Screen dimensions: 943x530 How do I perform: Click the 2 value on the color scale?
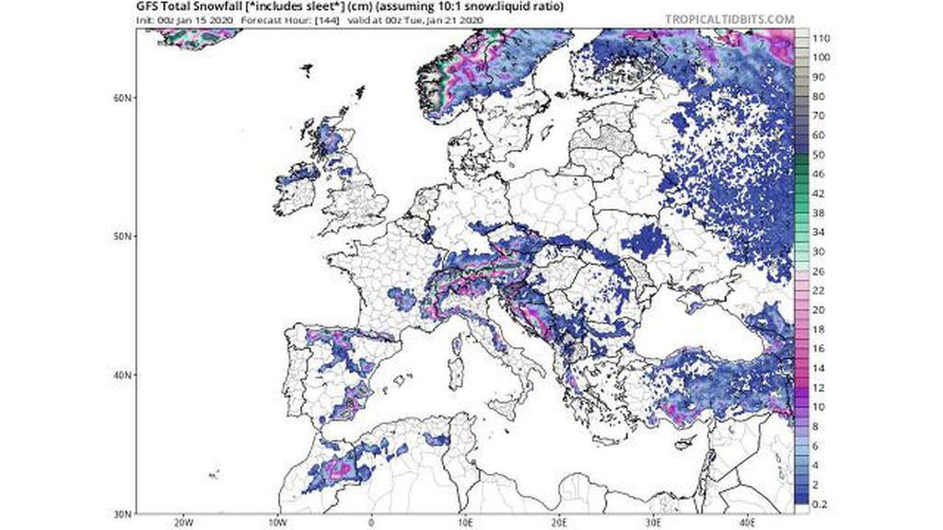(x=816, y=485)
